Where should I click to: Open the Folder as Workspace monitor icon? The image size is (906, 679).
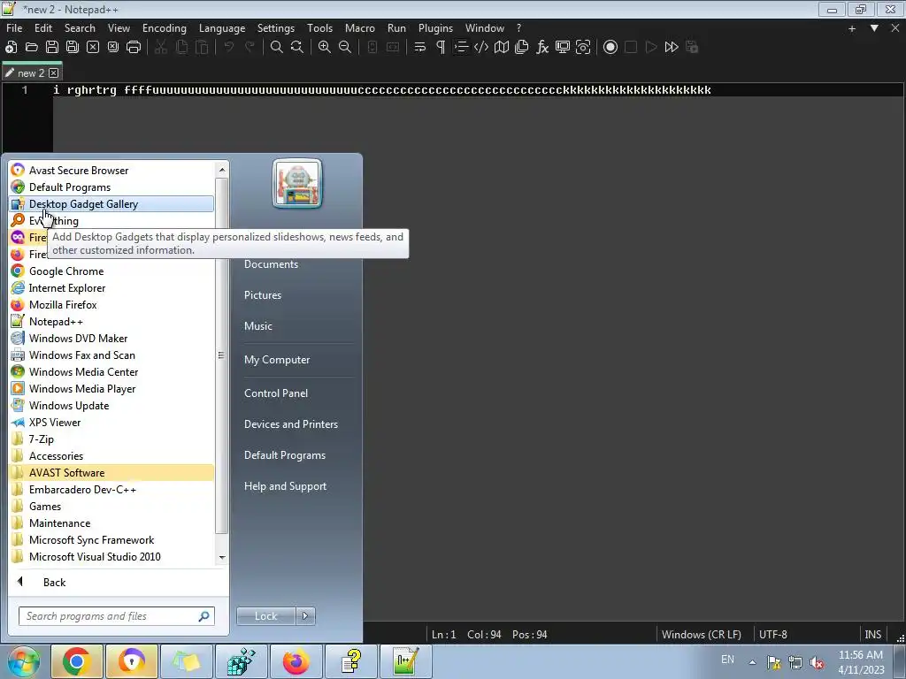pos(562,48)
